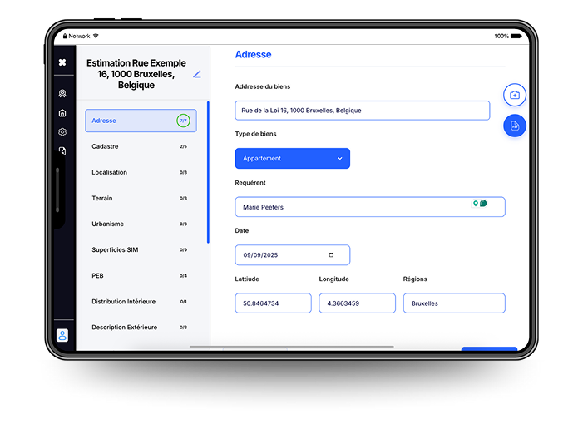This screenshot has width=583, height=429.
Task: Go to the Localisation section
Action: pos(141,172)
